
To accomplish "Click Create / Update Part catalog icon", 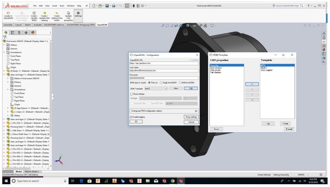I will (x=44, y=13).
